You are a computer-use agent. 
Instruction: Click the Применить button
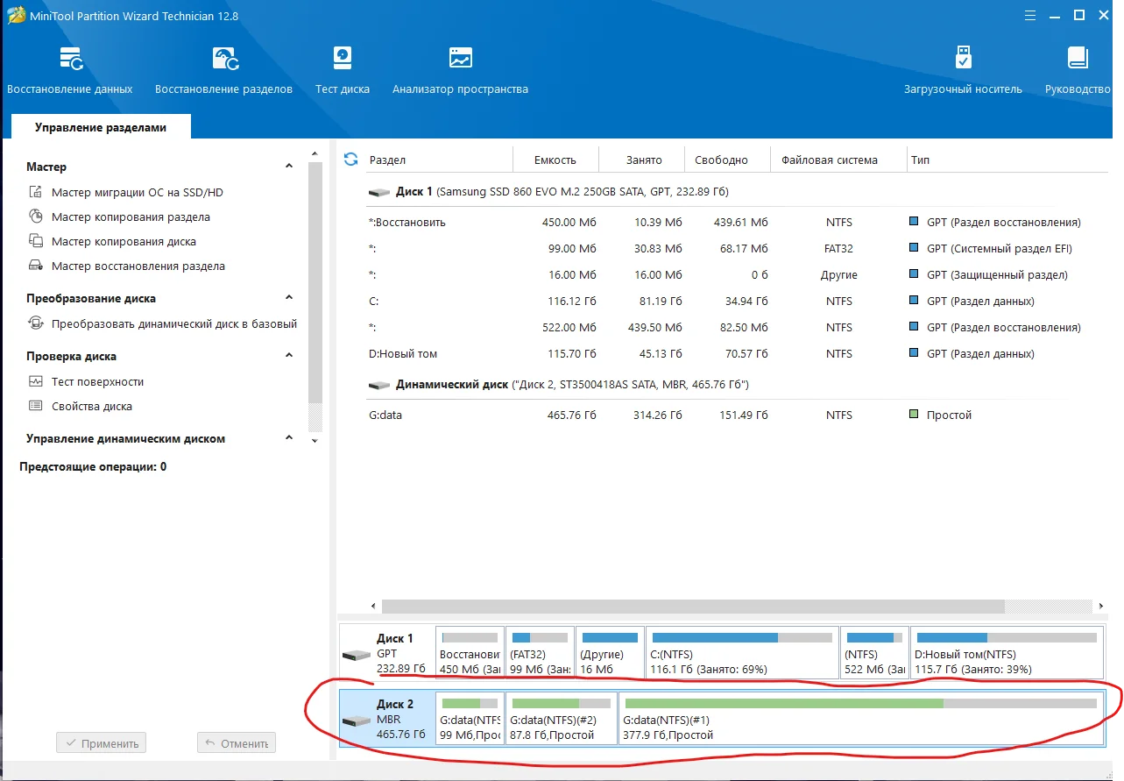[101, 743]
